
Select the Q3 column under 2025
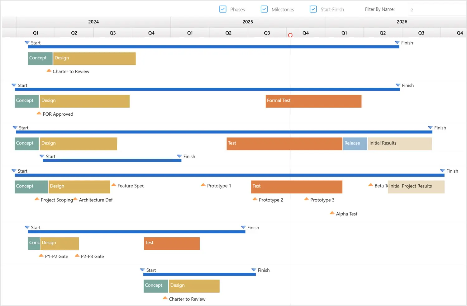click(x=267, y=33)
